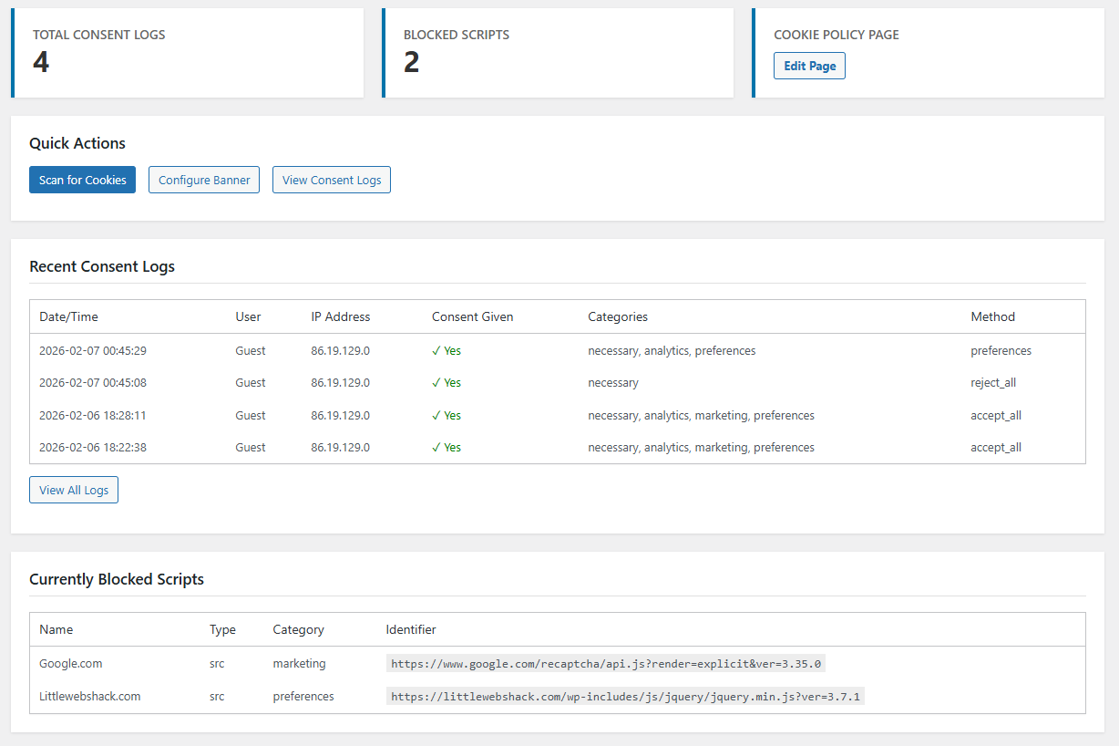Click the marketing category for Google.com

pyautogui.click(x=299, y=663)
